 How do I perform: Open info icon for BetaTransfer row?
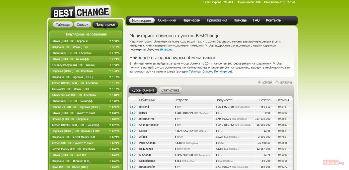click(133, 167)
